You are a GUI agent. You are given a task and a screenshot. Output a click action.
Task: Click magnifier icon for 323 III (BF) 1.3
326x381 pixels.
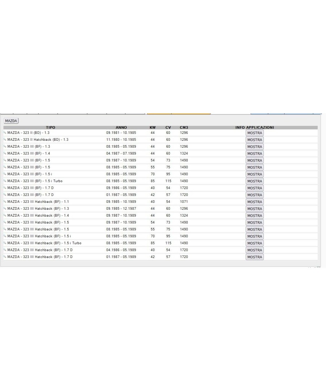5,147
